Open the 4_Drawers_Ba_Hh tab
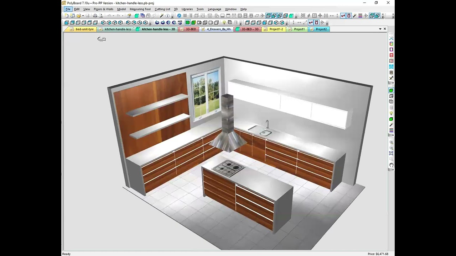The image size is (456, 256). (x=216, y=29)
